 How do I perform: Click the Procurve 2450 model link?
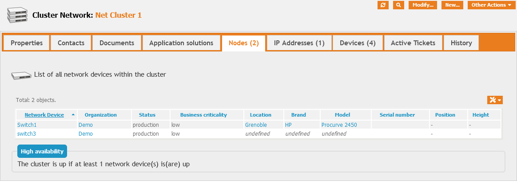tap(339, 125)
